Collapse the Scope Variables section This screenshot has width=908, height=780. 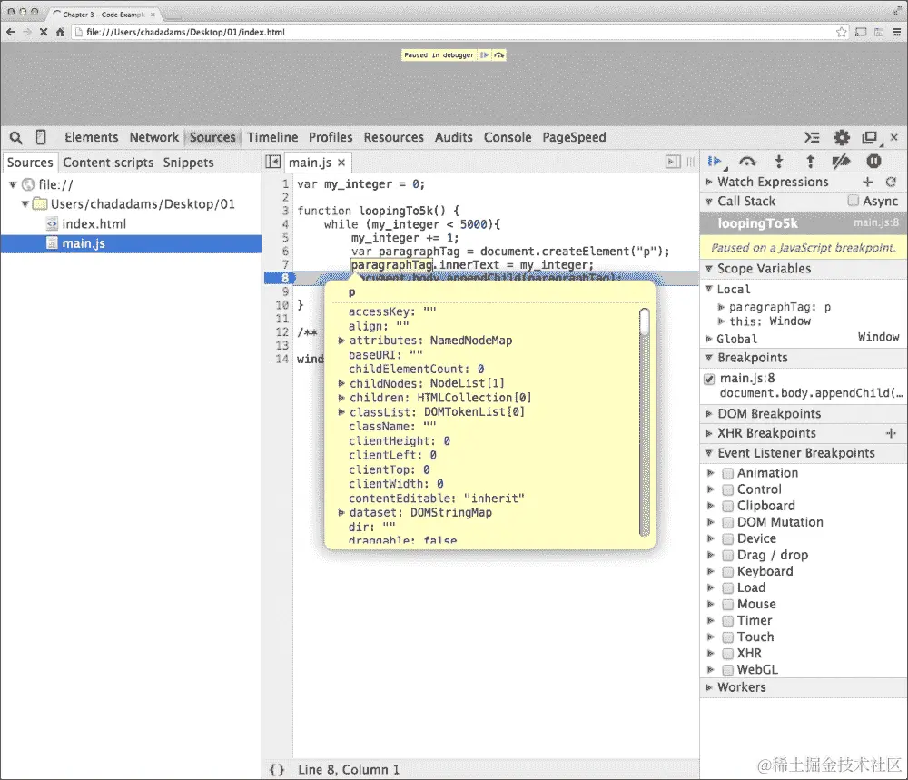[x=709, y=269]
